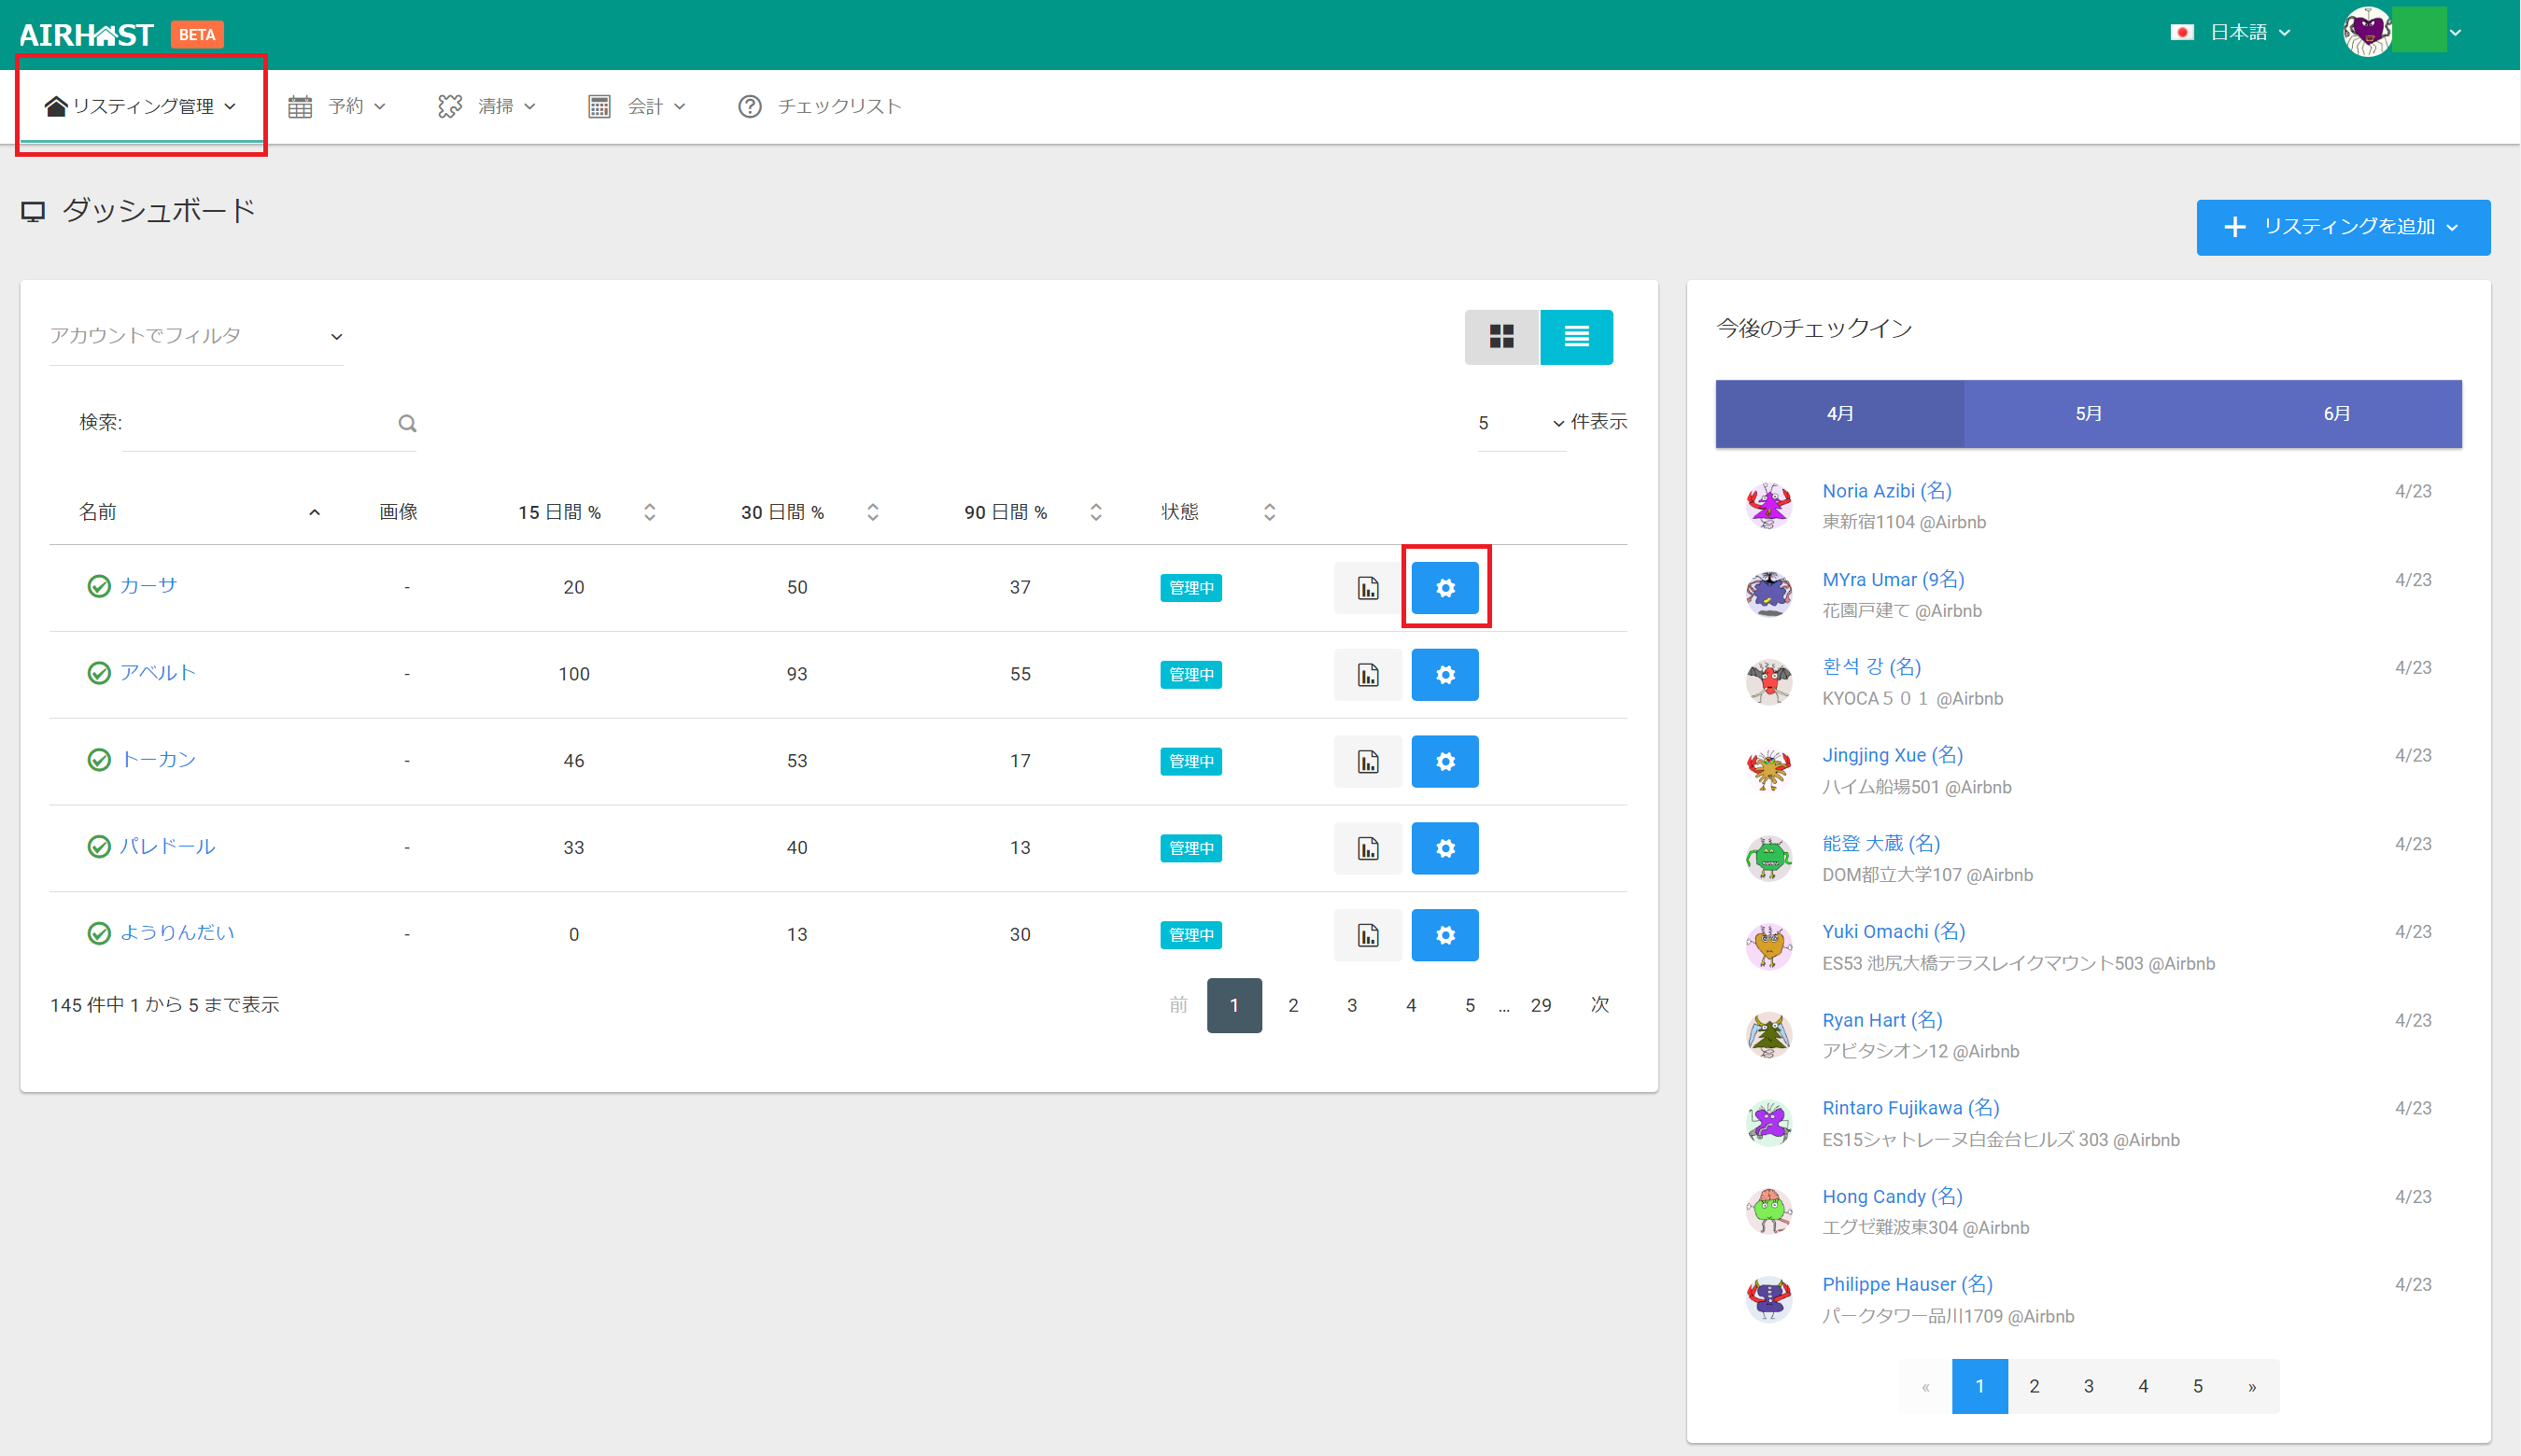Open rows-per-page 件表示 dropdown

[1521, 423]
